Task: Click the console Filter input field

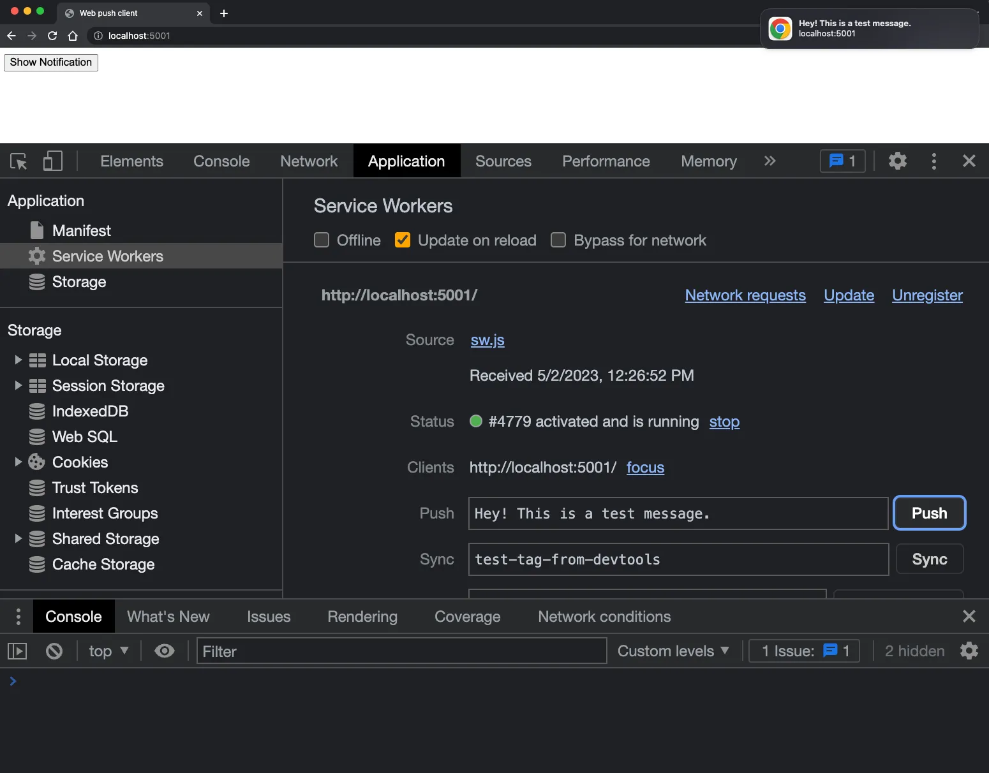Action: [x=401, y=651]
